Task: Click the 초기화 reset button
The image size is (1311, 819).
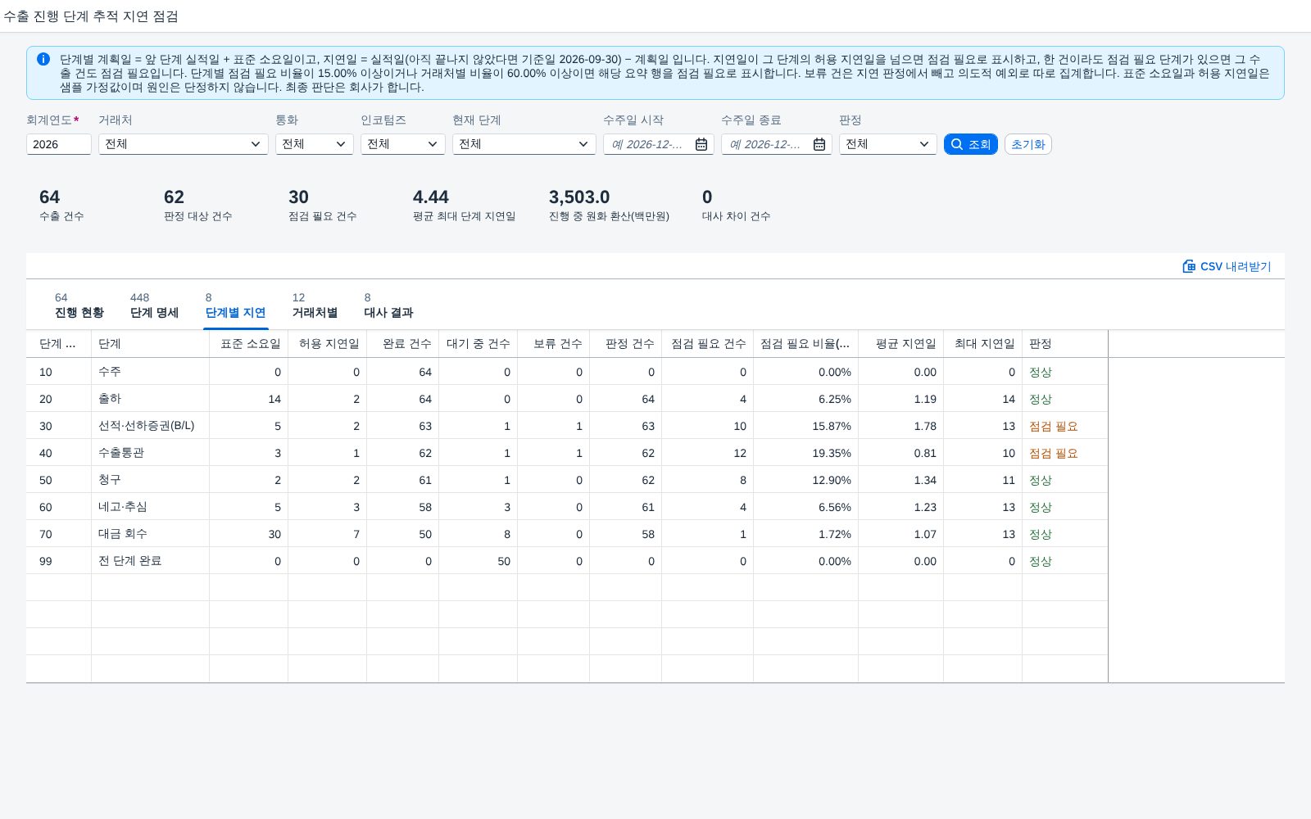Action: [1028, 144]
